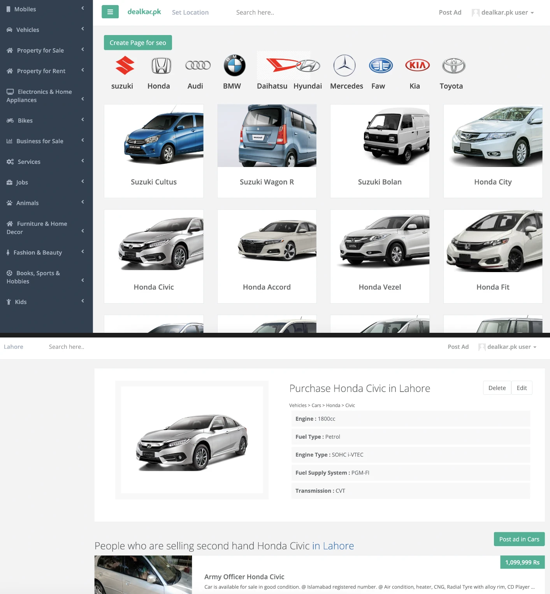Click the Post ad in Cars button

point(519,539)
